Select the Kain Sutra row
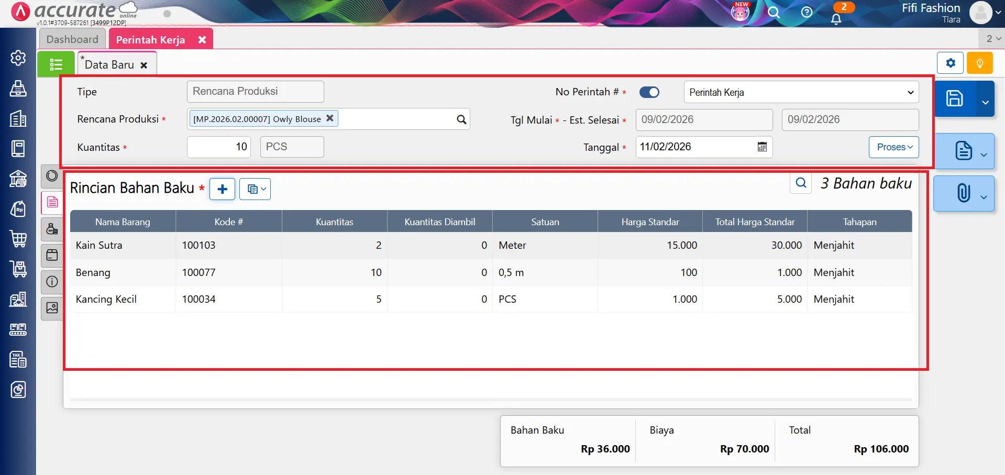The width and height of the screenshot is (1005, 475). (99, 245)
